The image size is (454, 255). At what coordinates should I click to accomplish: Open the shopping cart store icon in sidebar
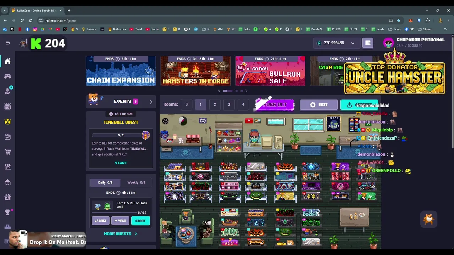click(x=7, y=152)
